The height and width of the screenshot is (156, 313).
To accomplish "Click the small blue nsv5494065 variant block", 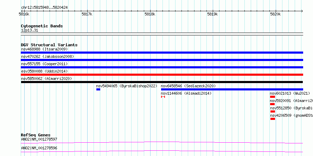I will pyautogui.click(x=98, y=89).
